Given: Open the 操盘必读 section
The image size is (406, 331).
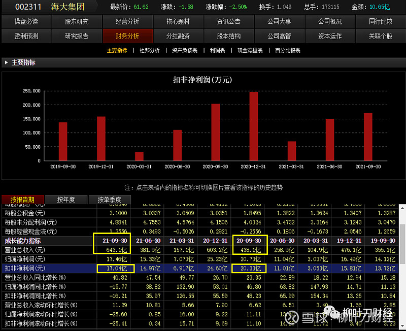Looking at the screenshot, I should [26, 21].
